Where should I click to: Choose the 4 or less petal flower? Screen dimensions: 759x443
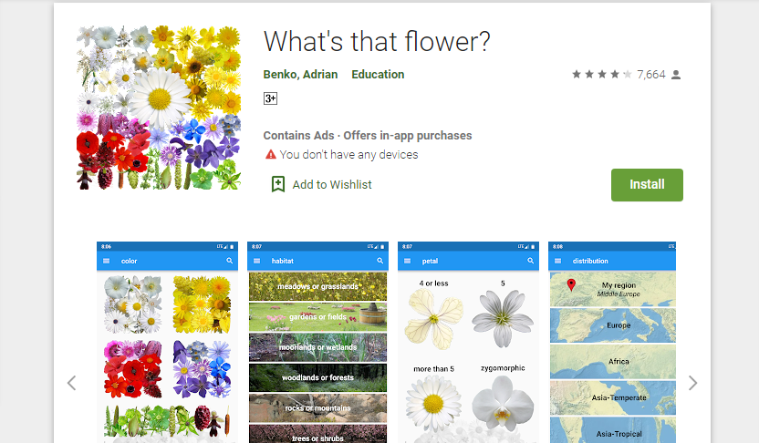[x=433, y=318]
